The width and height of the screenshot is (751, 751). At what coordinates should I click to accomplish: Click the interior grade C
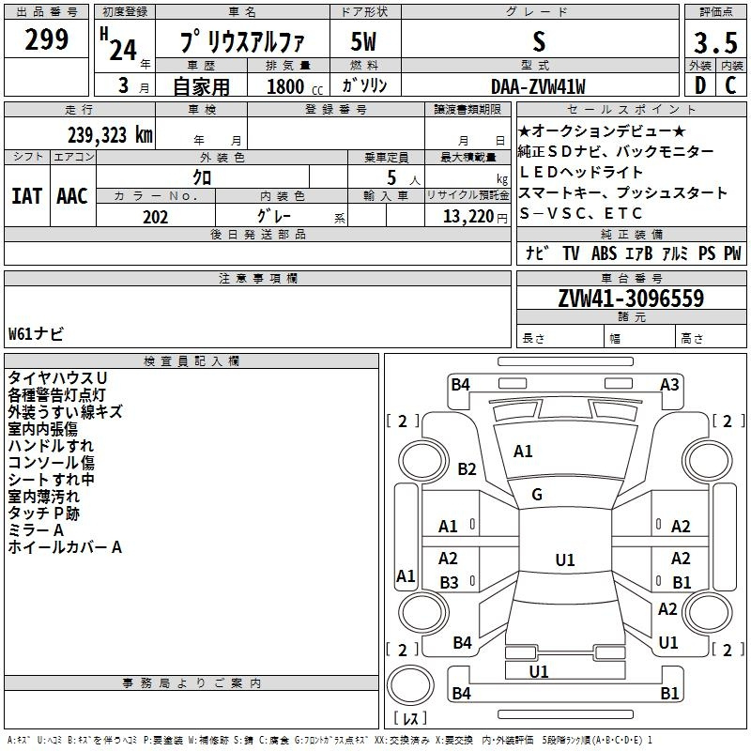[730, 85]
